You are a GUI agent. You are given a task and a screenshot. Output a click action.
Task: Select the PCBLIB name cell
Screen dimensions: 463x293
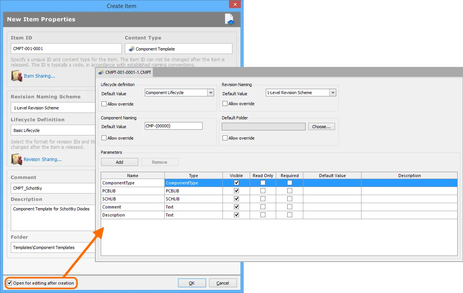click(x=133, y=191)
